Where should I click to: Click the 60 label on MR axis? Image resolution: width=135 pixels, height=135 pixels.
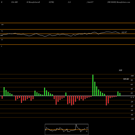pos(132,85)
